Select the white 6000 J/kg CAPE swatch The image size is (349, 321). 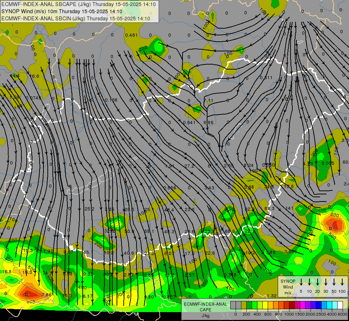[x=340, y=305]
